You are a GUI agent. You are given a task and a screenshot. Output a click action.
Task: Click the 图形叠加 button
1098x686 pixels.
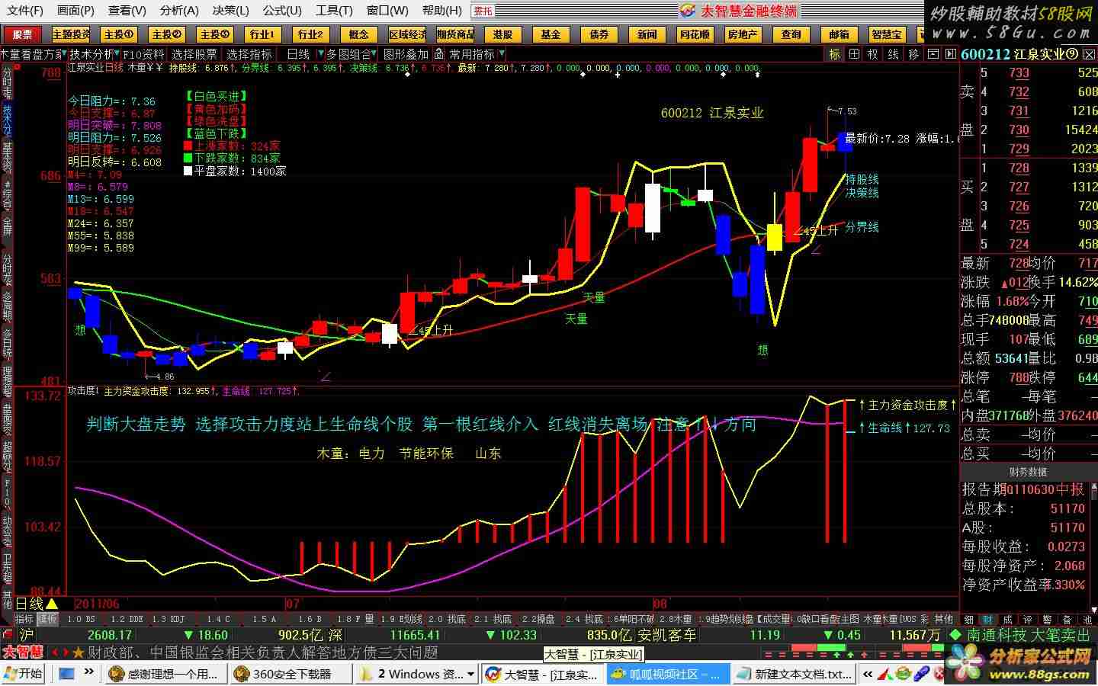click(406, 54)
